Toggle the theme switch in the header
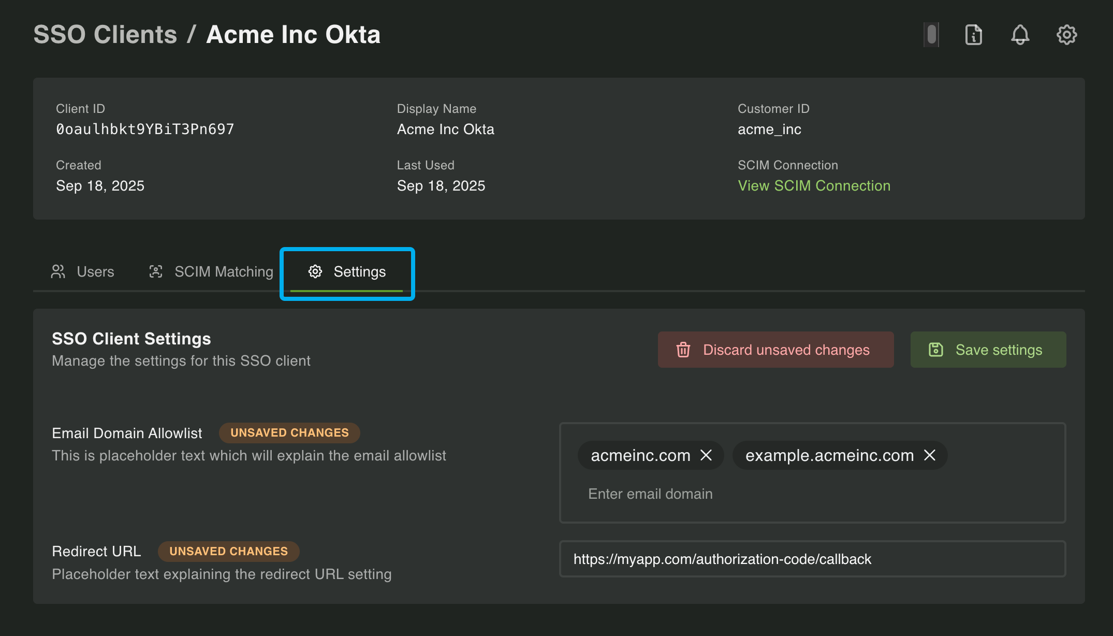 (x=930, y=35)
